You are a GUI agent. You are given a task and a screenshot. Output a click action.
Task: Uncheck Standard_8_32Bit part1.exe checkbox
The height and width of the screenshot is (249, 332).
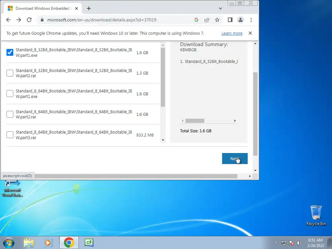(10, 52)
